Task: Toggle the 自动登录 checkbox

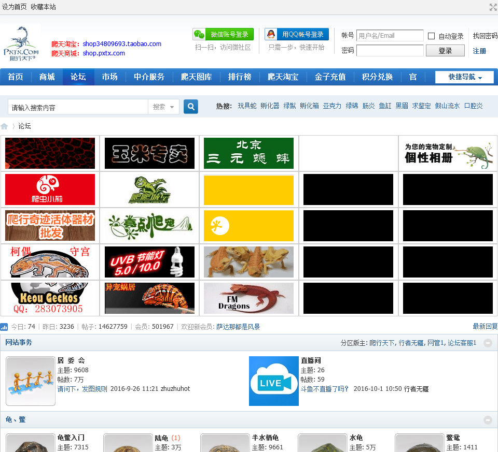Action: tap(431, 36)
